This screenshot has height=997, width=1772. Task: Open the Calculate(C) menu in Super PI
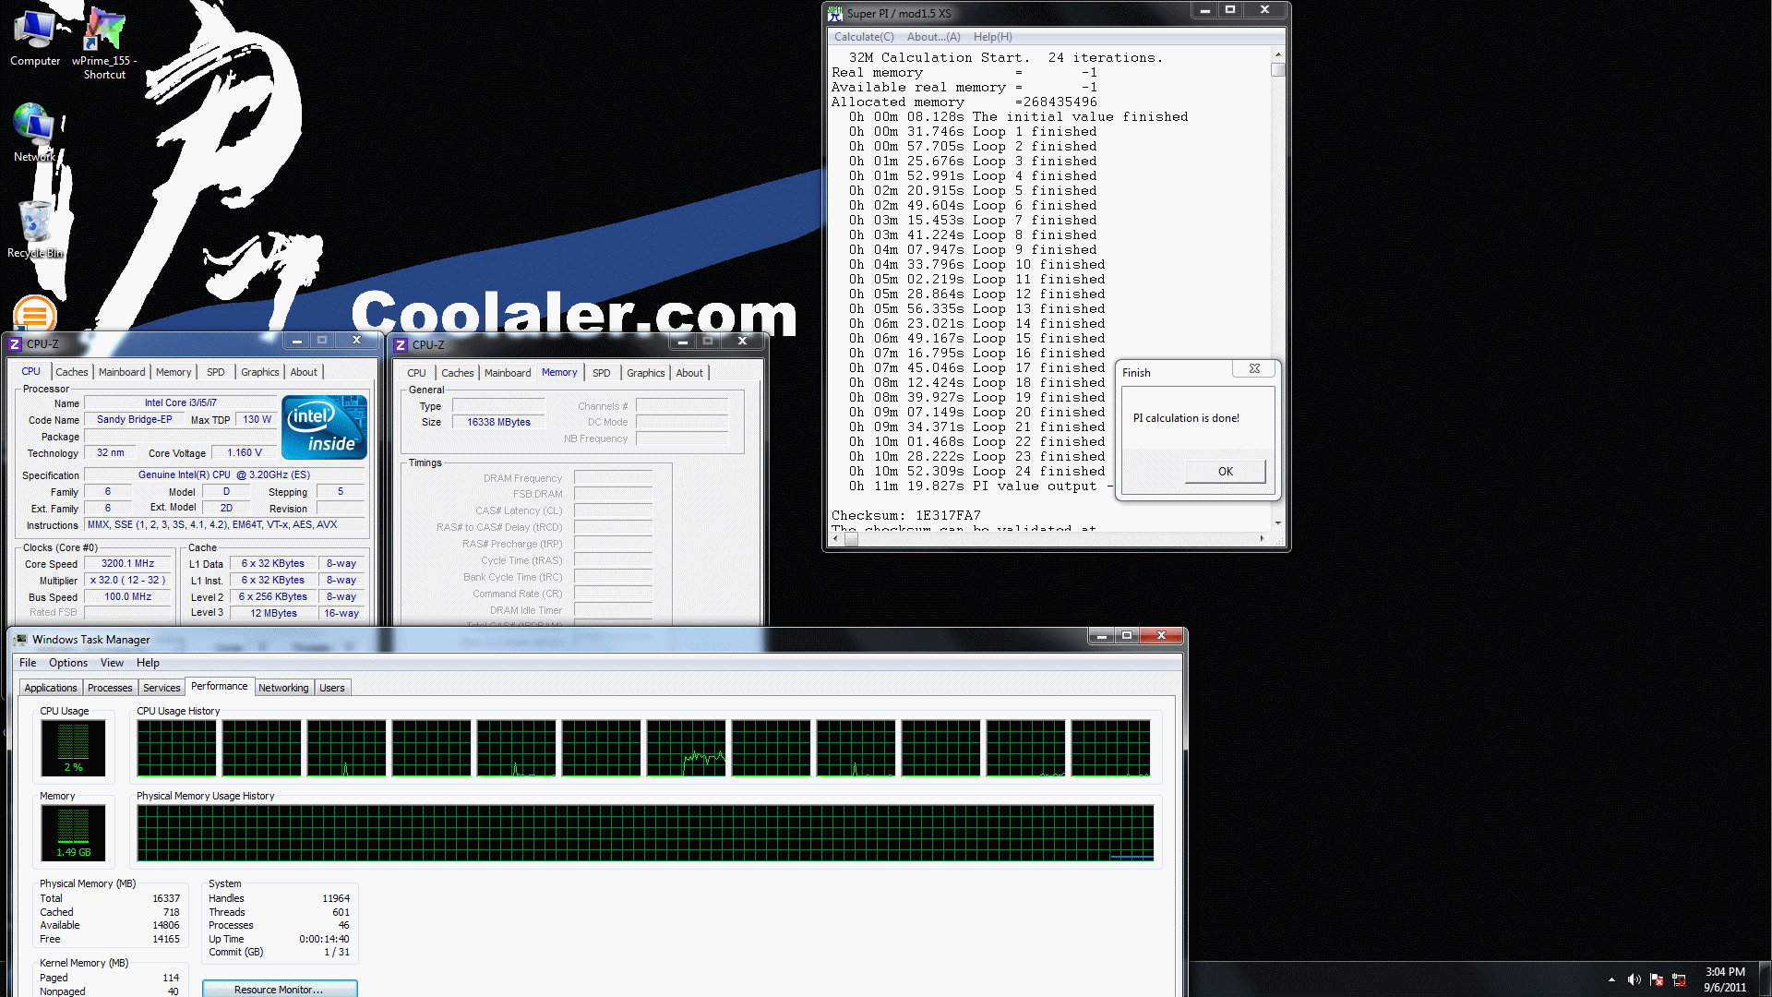click(x=864, y=37)
